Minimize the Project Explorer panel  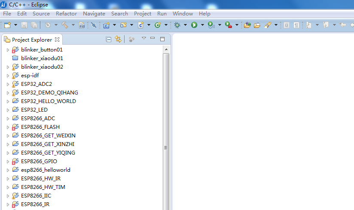(x=153, y=38)
